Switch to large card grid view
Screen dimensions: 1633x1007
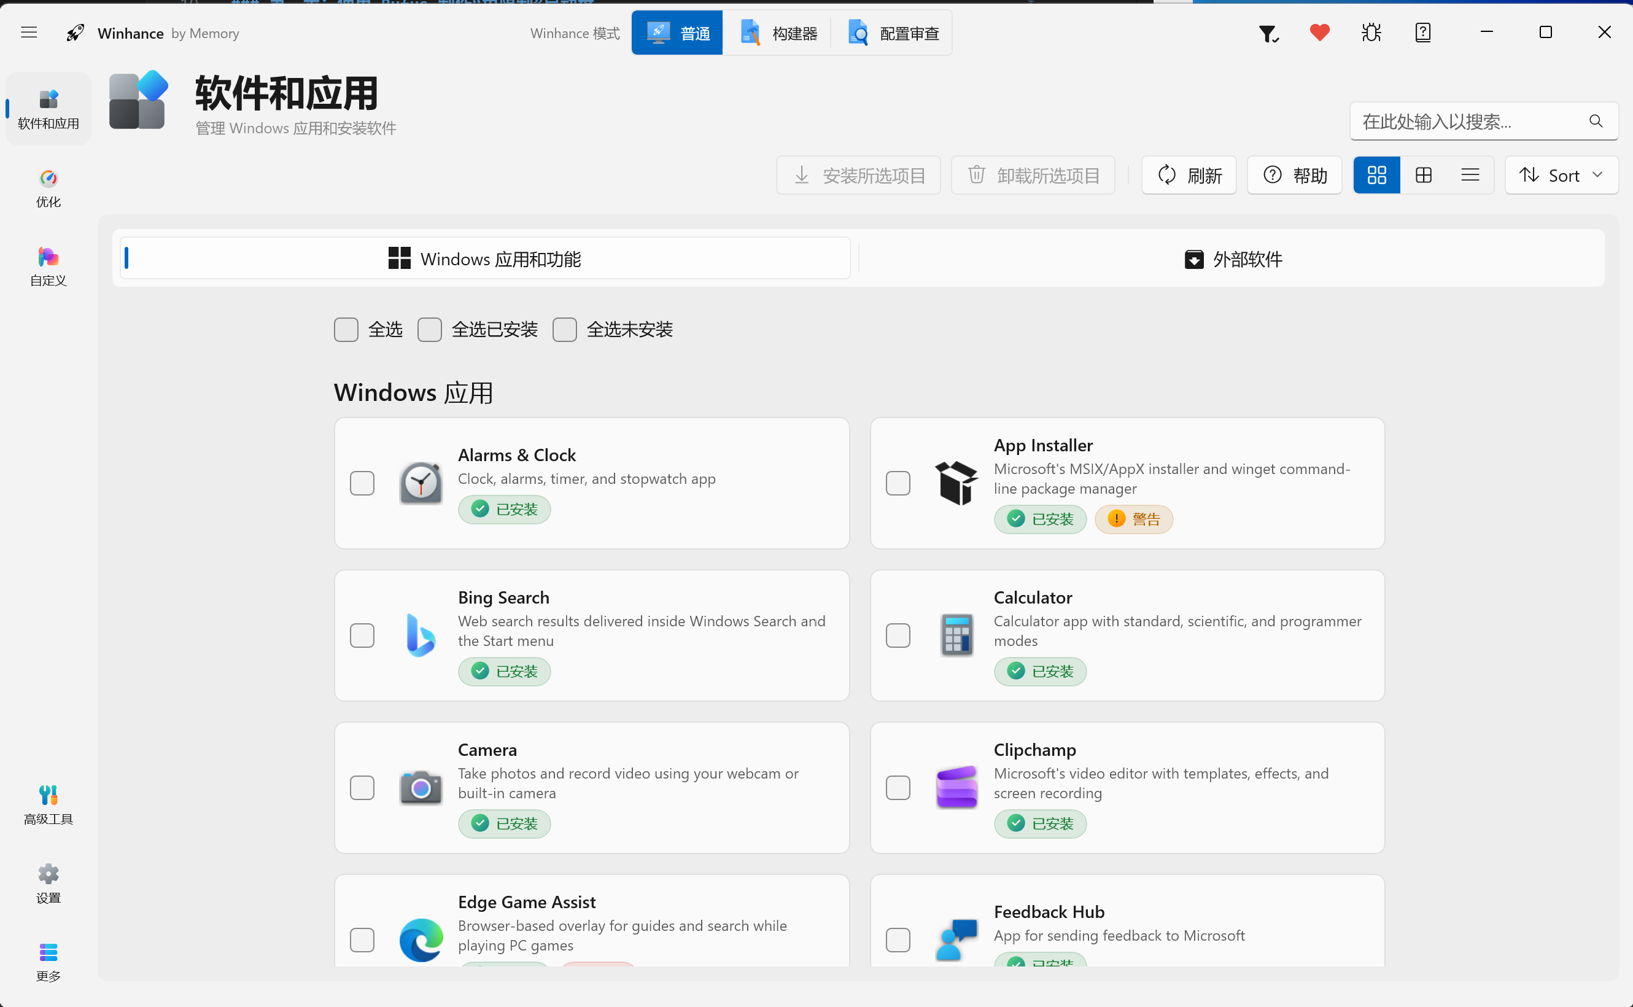[1377, 175]
